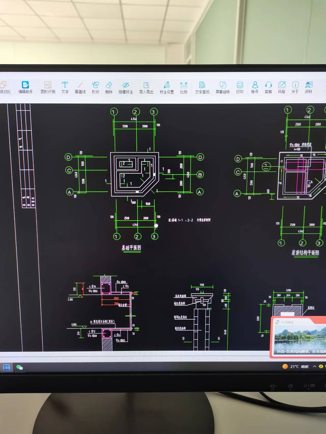Click the 今日精选 popup header
Screen dimensions: 326x434
[284, 322]
